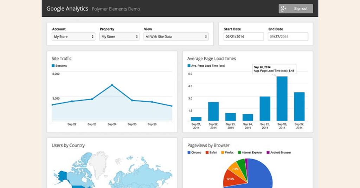
Task: Click the Sep 22, 2014 load time bar
Action: pos(213,112)
